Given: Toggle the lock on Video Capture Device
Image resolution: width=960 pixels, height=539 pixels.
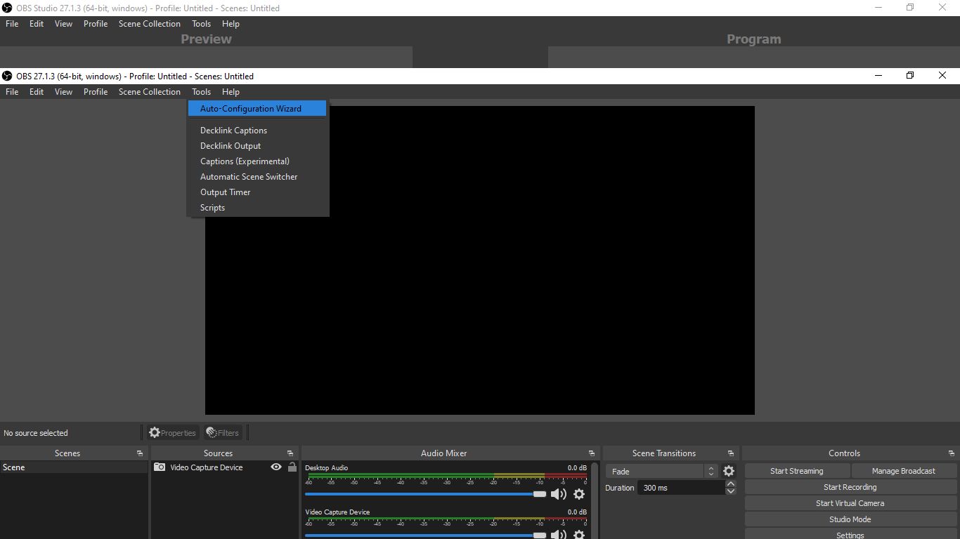Looking at the screenshot, I should (x=292, y=467).
